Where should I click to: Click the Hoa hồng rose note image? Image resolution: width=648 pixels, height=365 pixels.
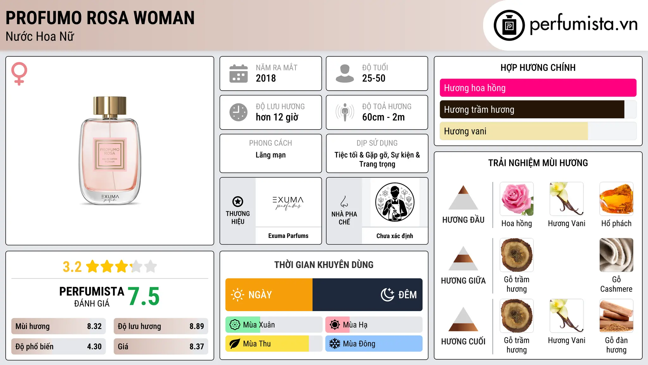pyautogui.click(x=517, y=199)
